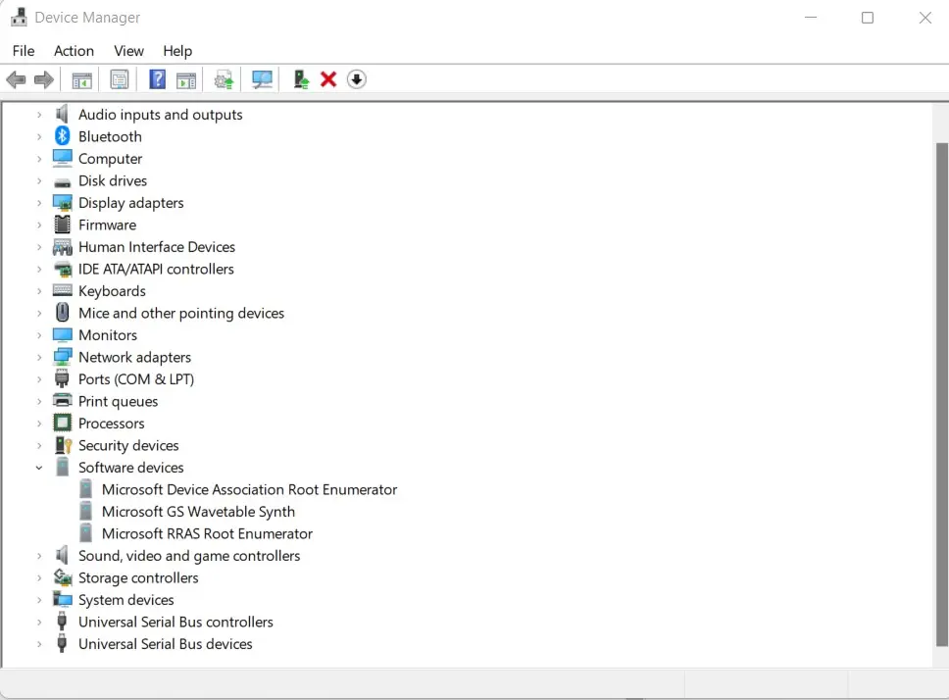The height and width of the screenshot is (700, 949).
Task: Click the Uninstall device red X icon
Action: click(328, 78)
